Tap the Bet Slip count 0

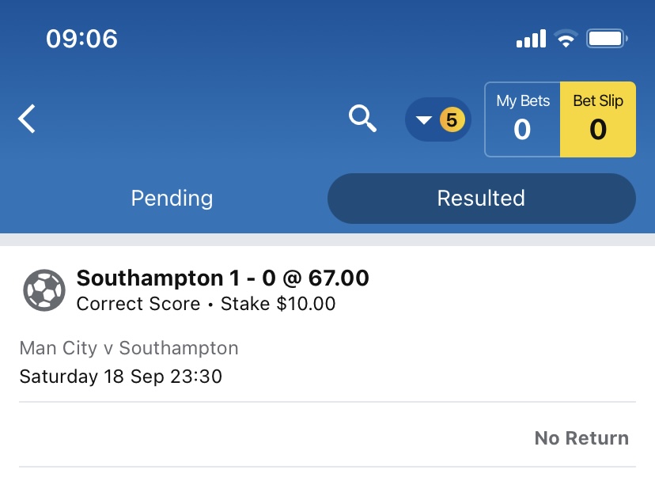pos(598,130)
